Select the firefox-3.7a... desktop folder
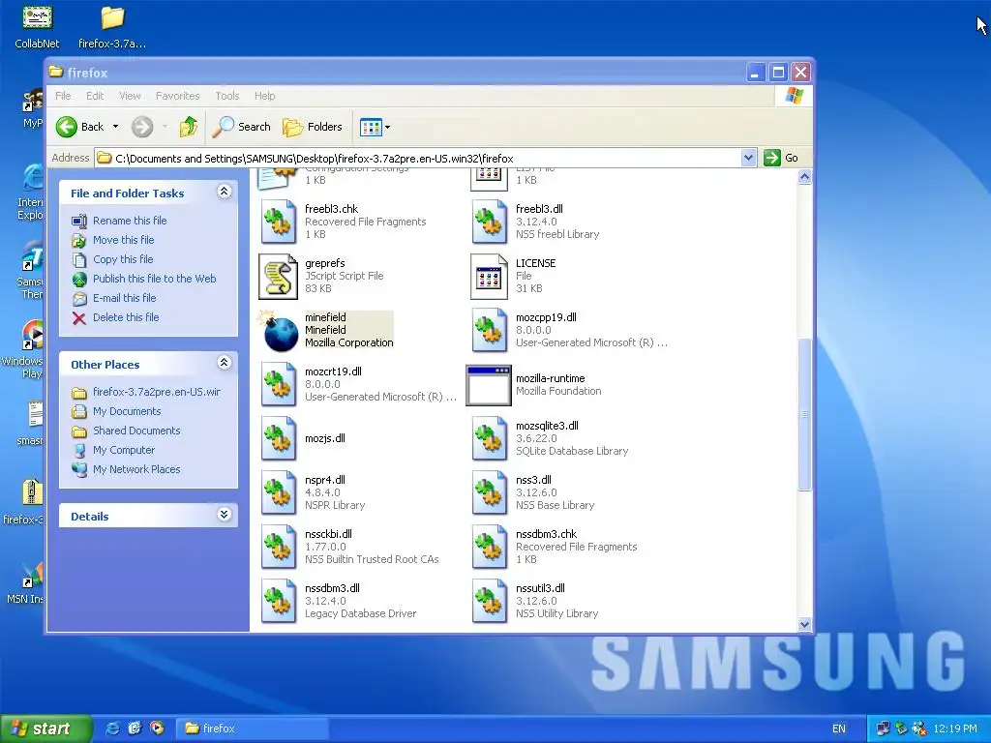 click(112, 27)
